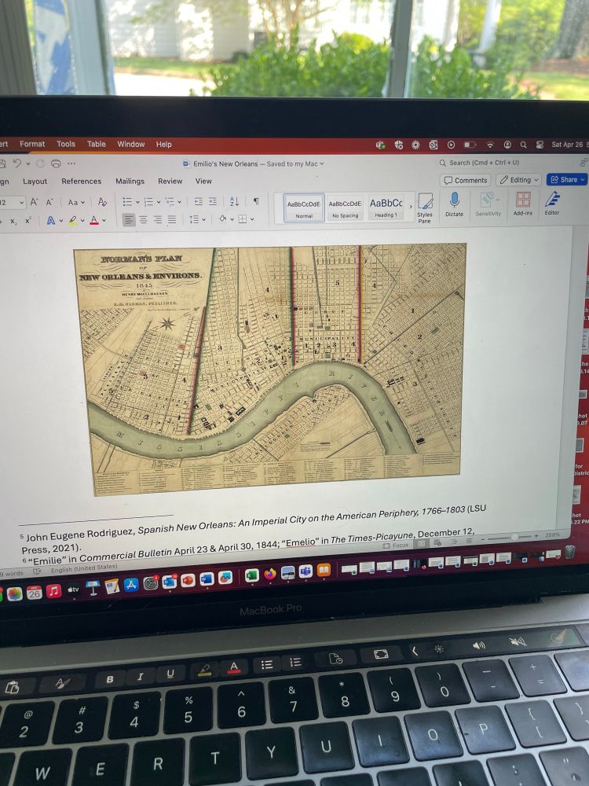
Task: Click the blue Share button
Action: 566,179
